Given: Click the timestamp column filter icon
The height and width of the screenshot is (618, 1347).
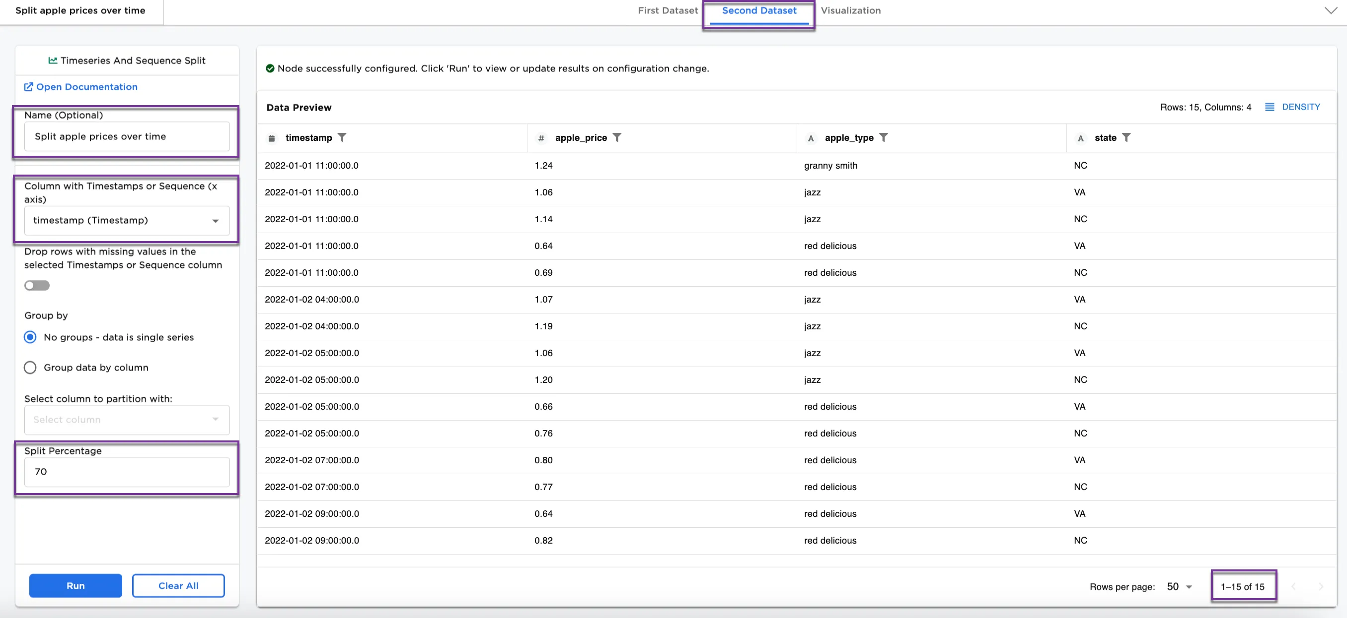Looking at the screenshot, I should point(342,137).
